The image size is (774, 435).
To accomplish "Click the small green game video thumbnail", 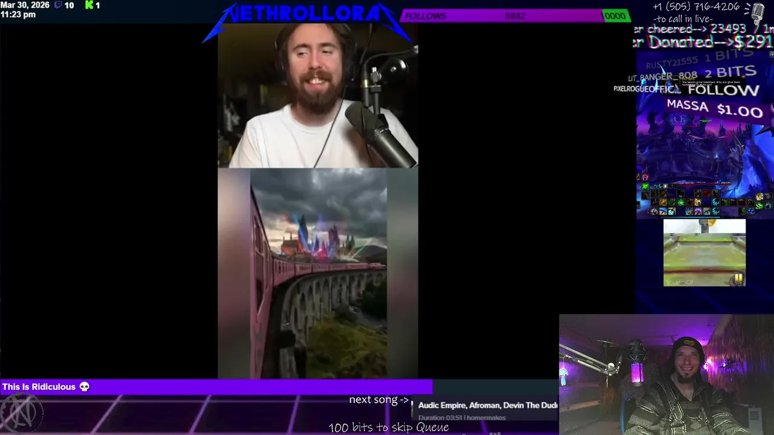I will pos(704,253).
